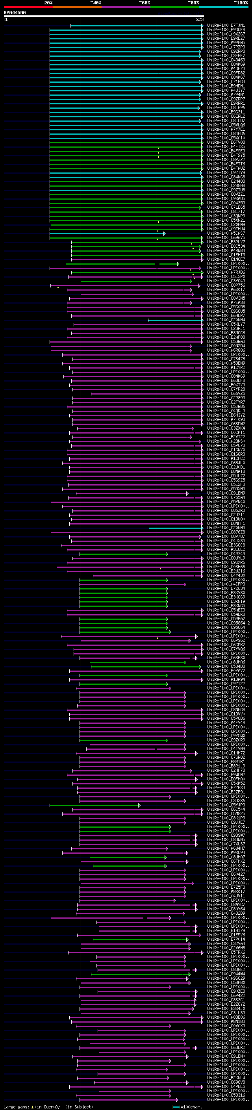
Task: Click UniRef100_Q8VZZ2 label
Action: (226, 159)
